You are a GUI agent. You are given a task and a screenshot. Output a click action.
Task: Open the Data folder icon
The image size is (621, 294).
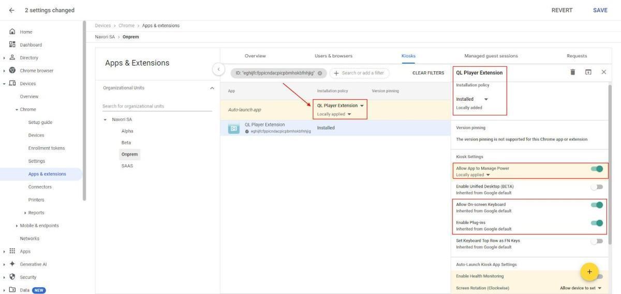coord(12,290)
